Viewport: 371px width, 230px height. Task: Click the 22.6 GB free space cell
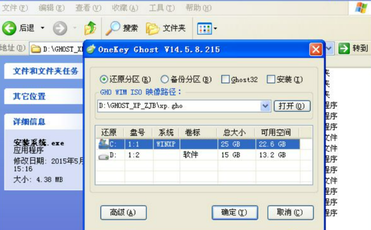277,144
